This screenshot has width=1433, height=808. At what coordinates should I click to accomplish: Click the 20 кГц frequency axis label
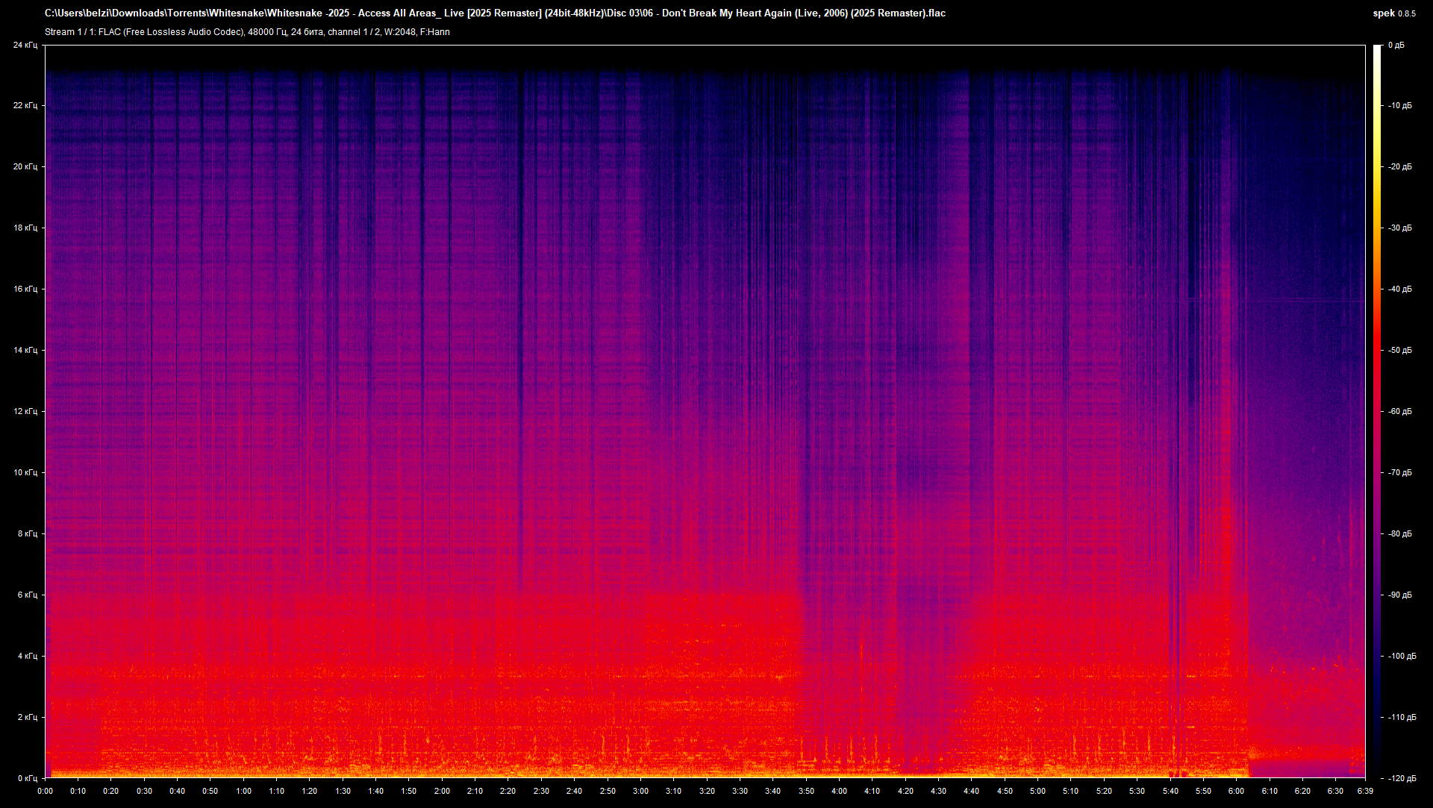[x=24, y=167]
